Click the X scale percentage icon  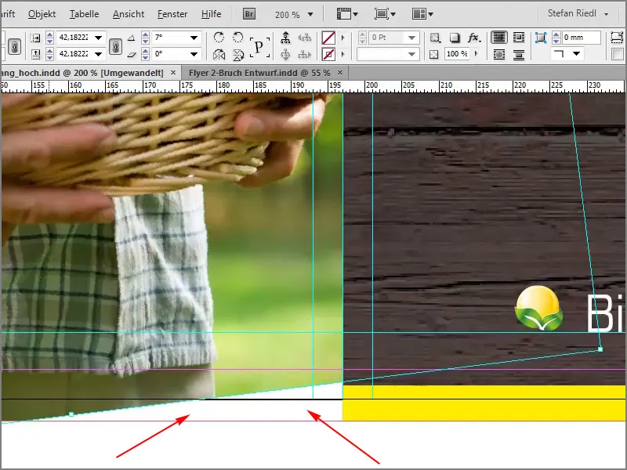[35, 38]
